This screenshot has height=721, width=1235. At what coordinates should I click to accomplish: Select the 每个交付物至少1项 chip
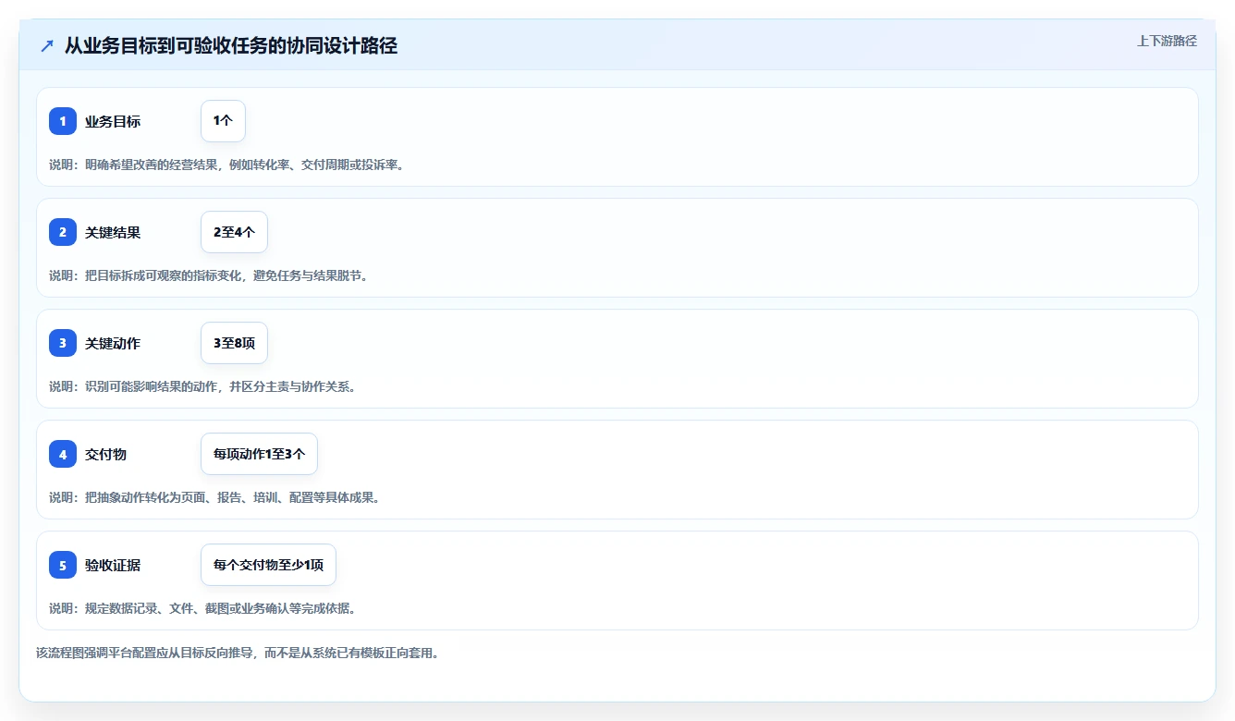click(x=268, y=565)
